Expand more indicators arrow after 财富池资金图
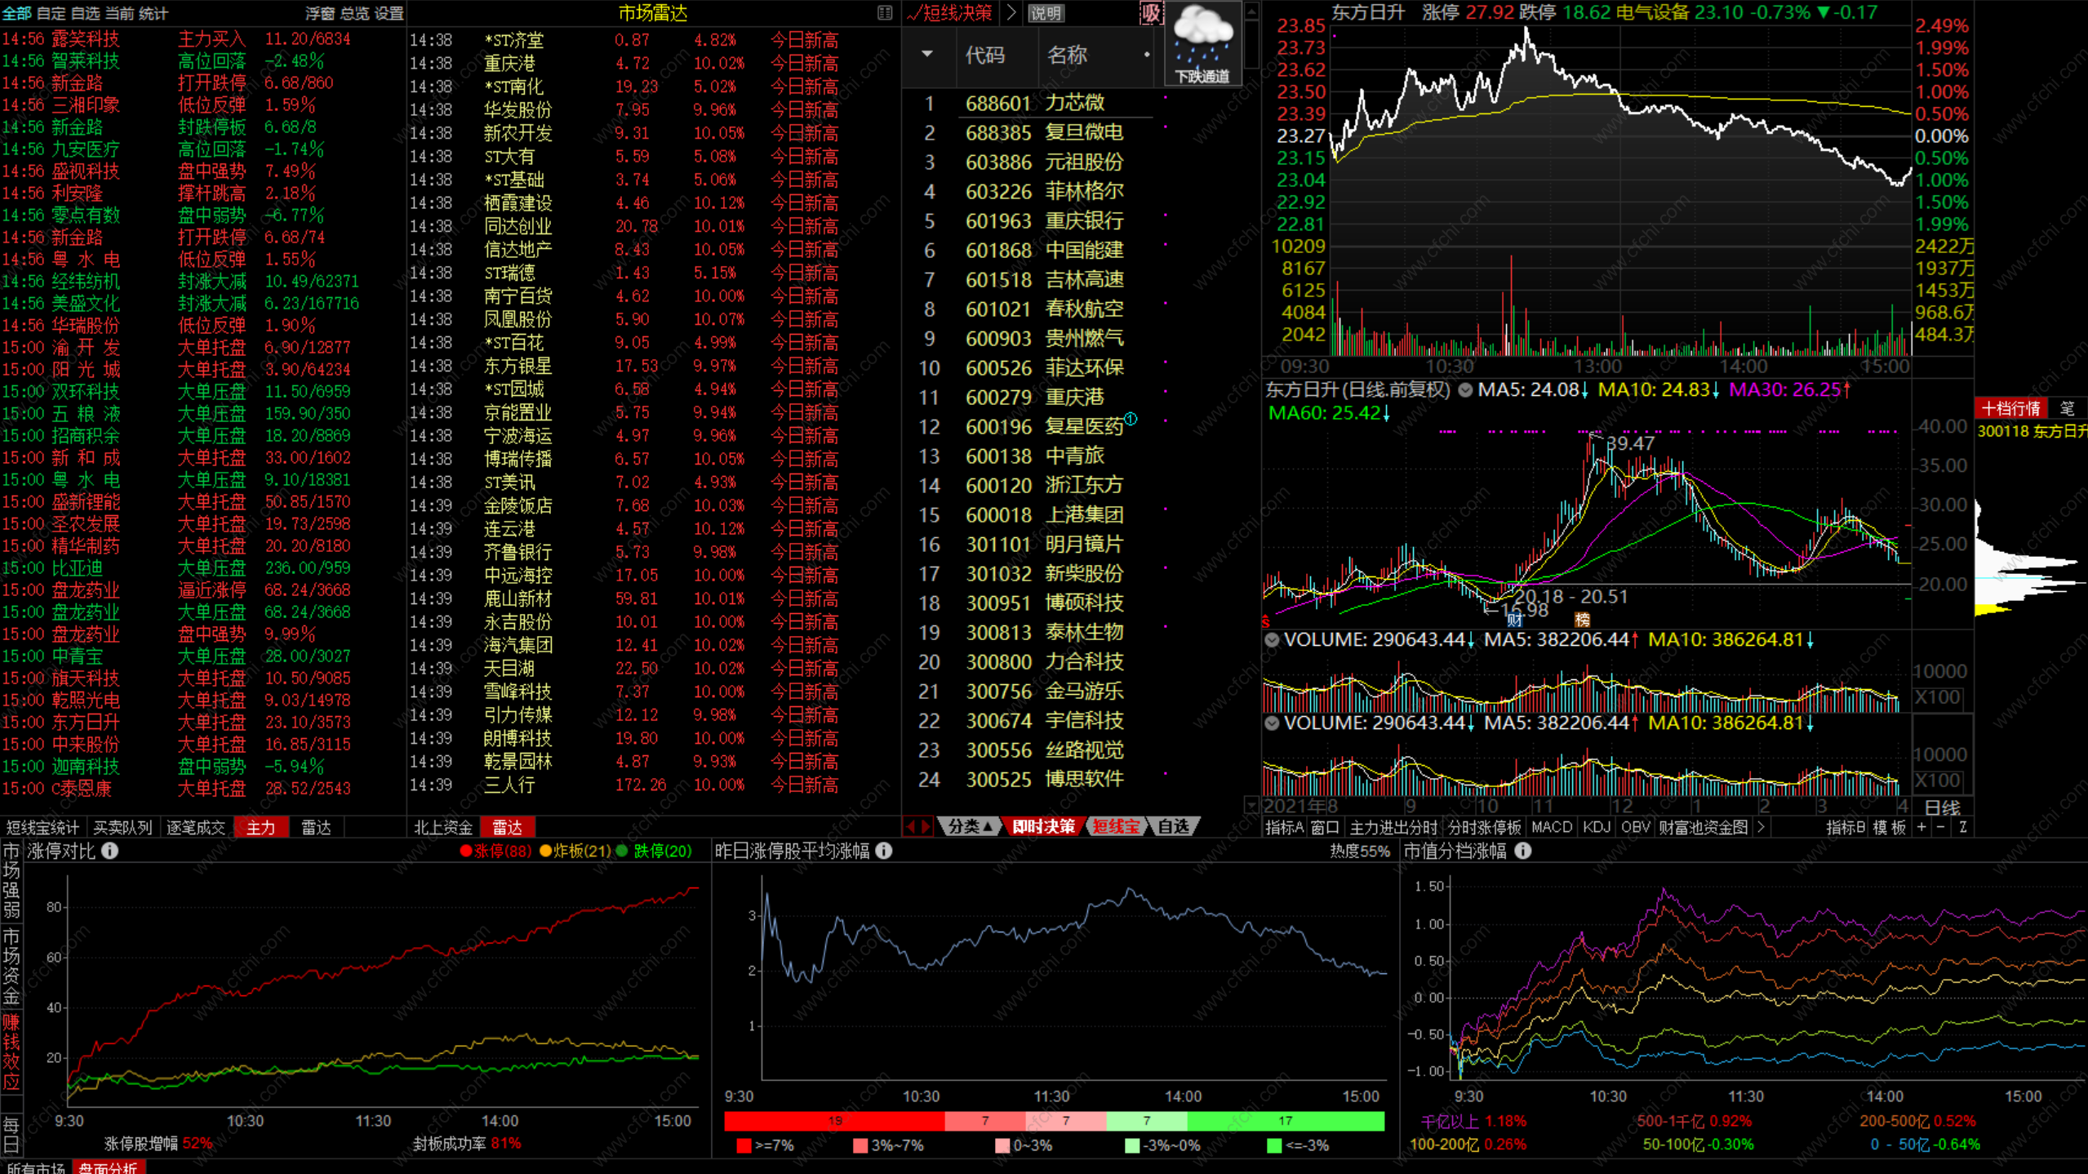Screen dimensions: 2088x1174 [x=1761, y=827]
